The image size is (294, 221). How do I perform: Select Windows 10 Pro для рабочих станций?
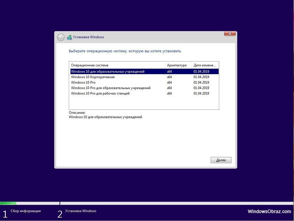[144, 93]
